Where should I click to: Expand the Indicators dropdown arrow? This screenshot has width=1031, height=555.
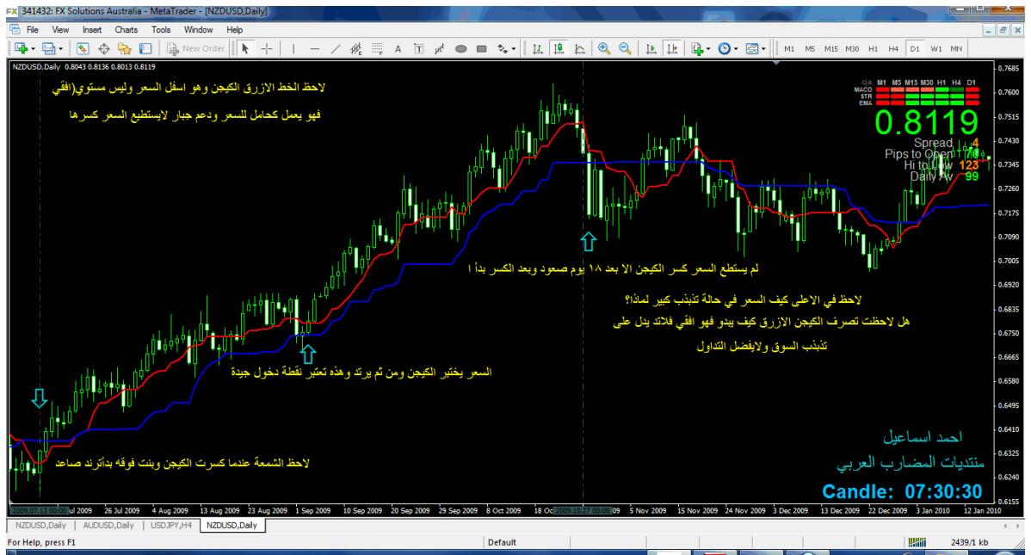[708, 49]
